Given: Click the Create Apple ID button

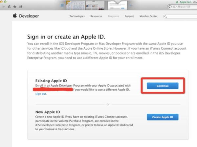Looking at the screenshot, I should pyautogui.click(x=163, y=117).
